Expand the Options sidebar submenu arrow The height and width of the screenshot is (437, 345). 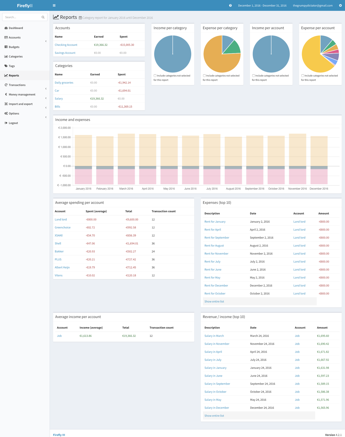pos(46,117)
